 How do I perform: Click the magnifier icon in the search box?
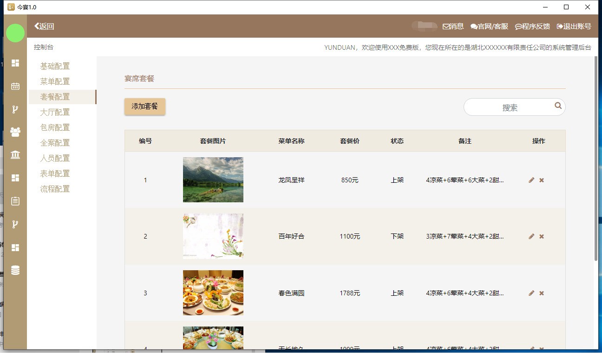click(x=558, y=106)
